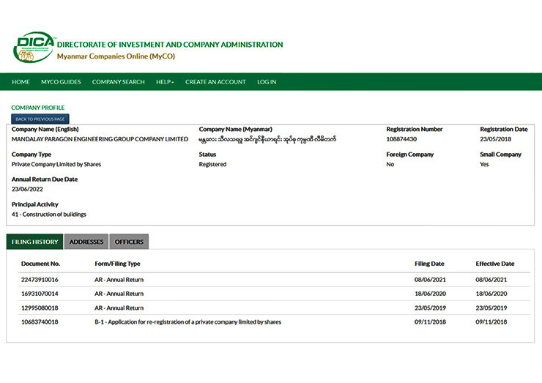
Task: Click the Effective Date column header
Action: (x=495, y=264)
